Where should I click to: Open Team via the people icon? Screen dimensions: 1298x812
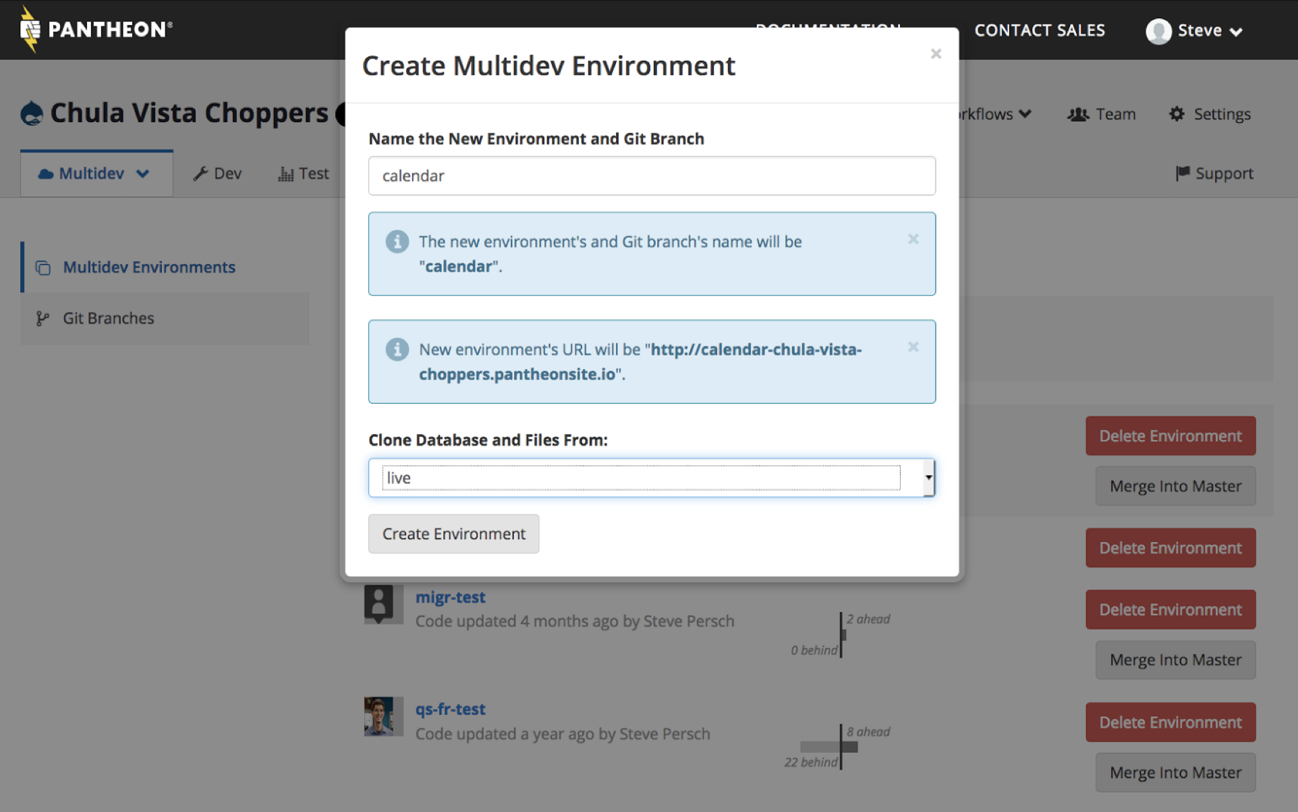pyautogui.click(x=1077, y=114)
